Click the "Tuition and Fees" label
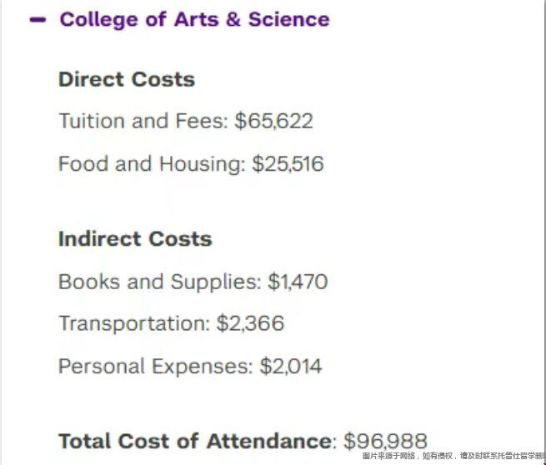This screenshot has width=546, height=465. click(x=141, y=121)
